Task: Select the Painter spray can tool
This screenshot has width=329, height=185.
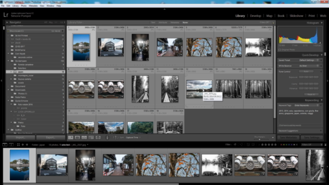Action: (x=107, y=138)
